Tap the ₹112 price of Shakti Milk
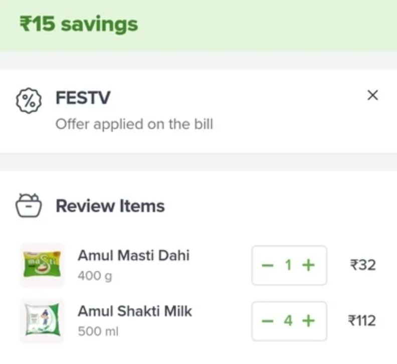Viewport: 397px width, 364px height. pyautogui.click(x=362, y=321)
